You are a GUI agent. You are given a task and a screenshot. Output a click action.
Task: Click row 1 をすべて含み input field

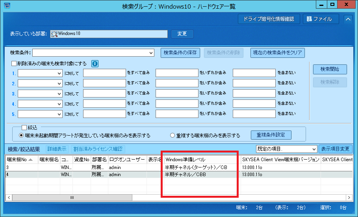104,73
